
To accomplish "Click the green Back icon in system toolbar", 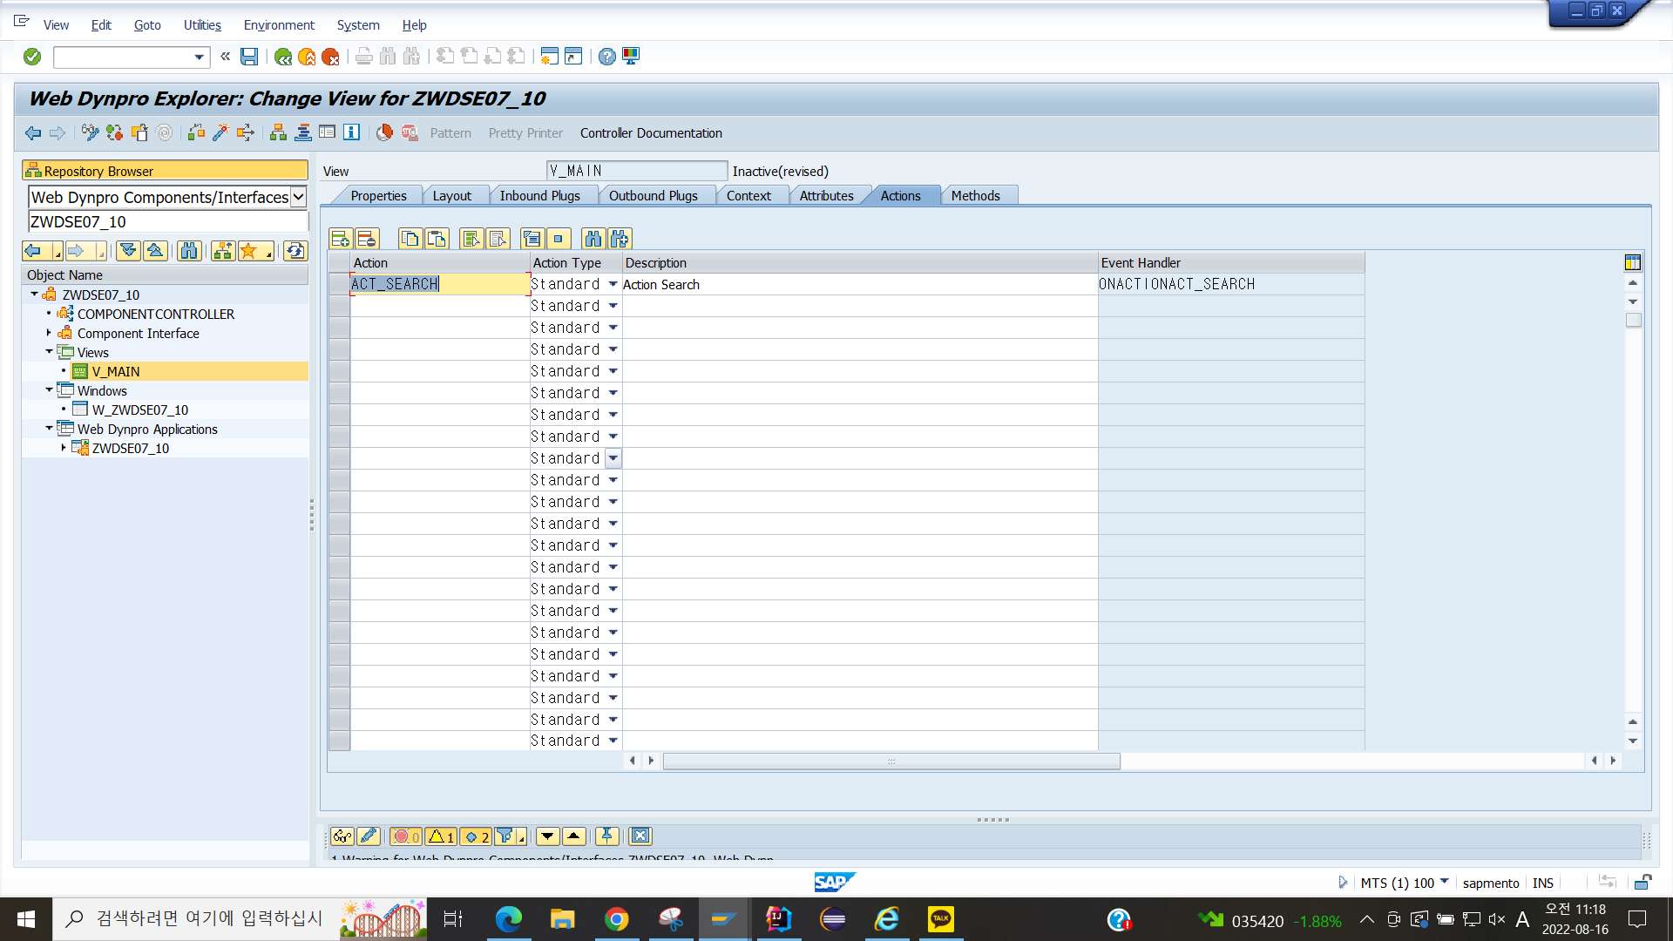I will (x=283, y=57).
